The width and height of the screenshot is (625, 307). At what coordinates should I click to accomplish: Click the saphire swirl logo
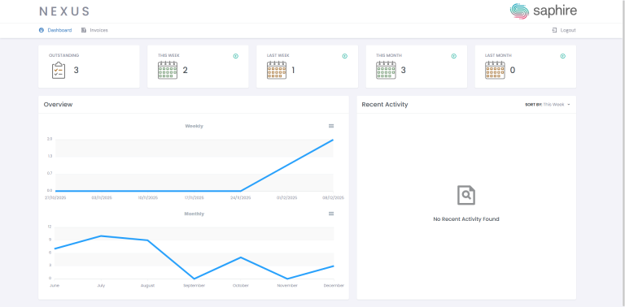[x=519, y=11]
